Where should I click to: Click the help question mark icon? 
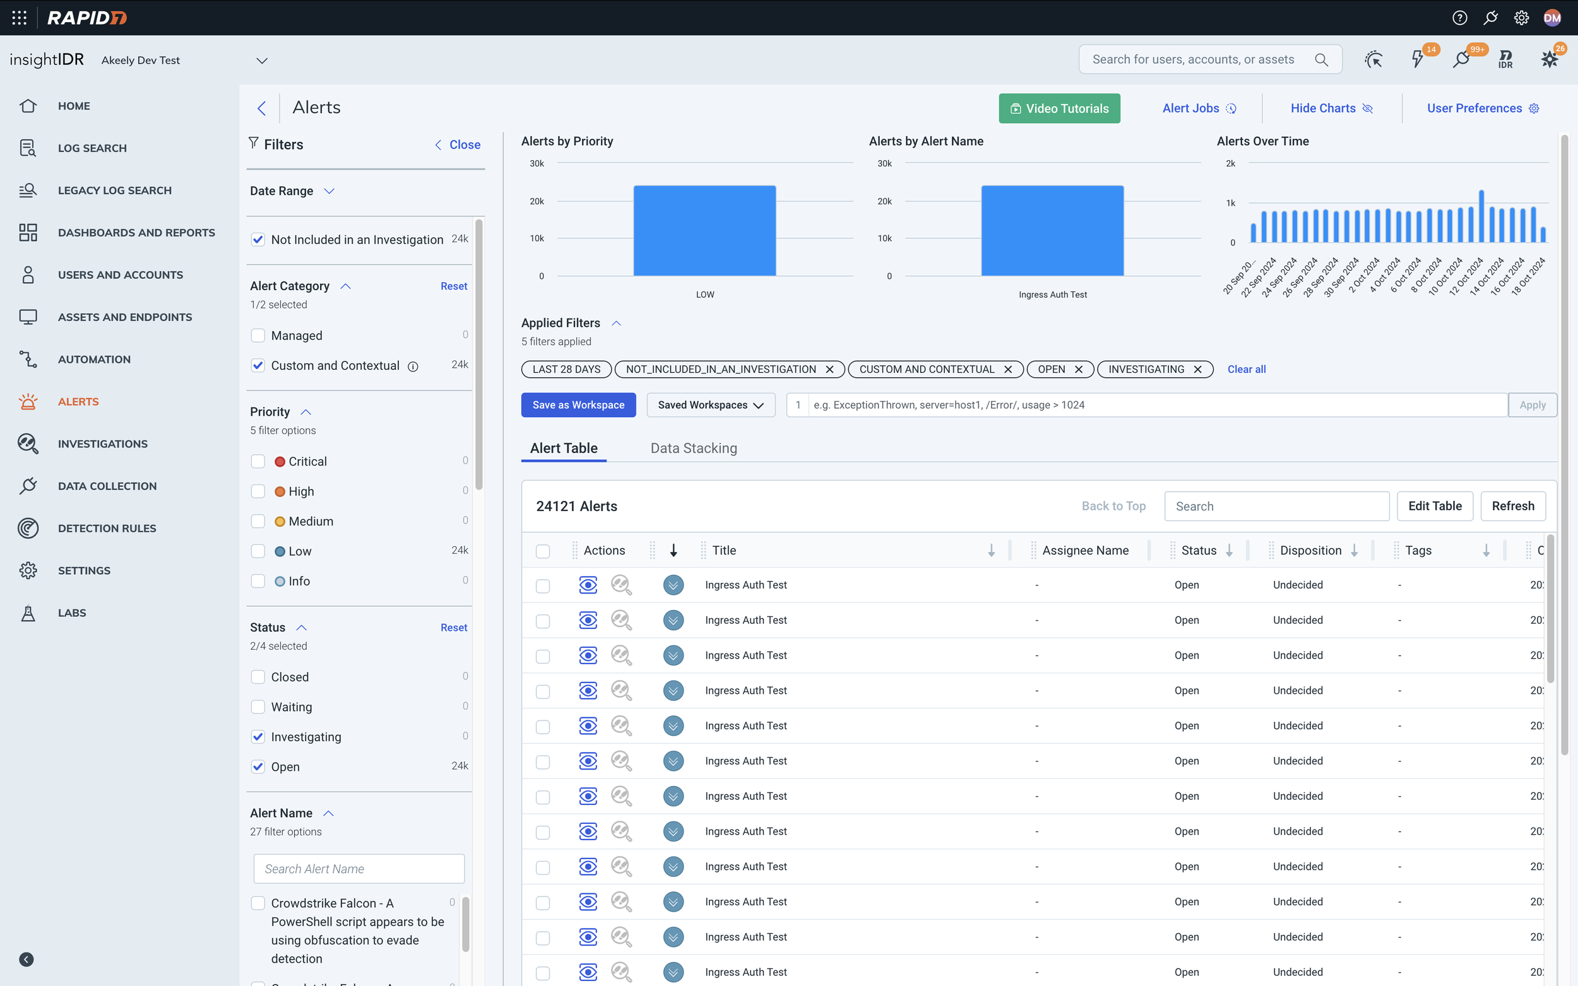click(1459, 18)
